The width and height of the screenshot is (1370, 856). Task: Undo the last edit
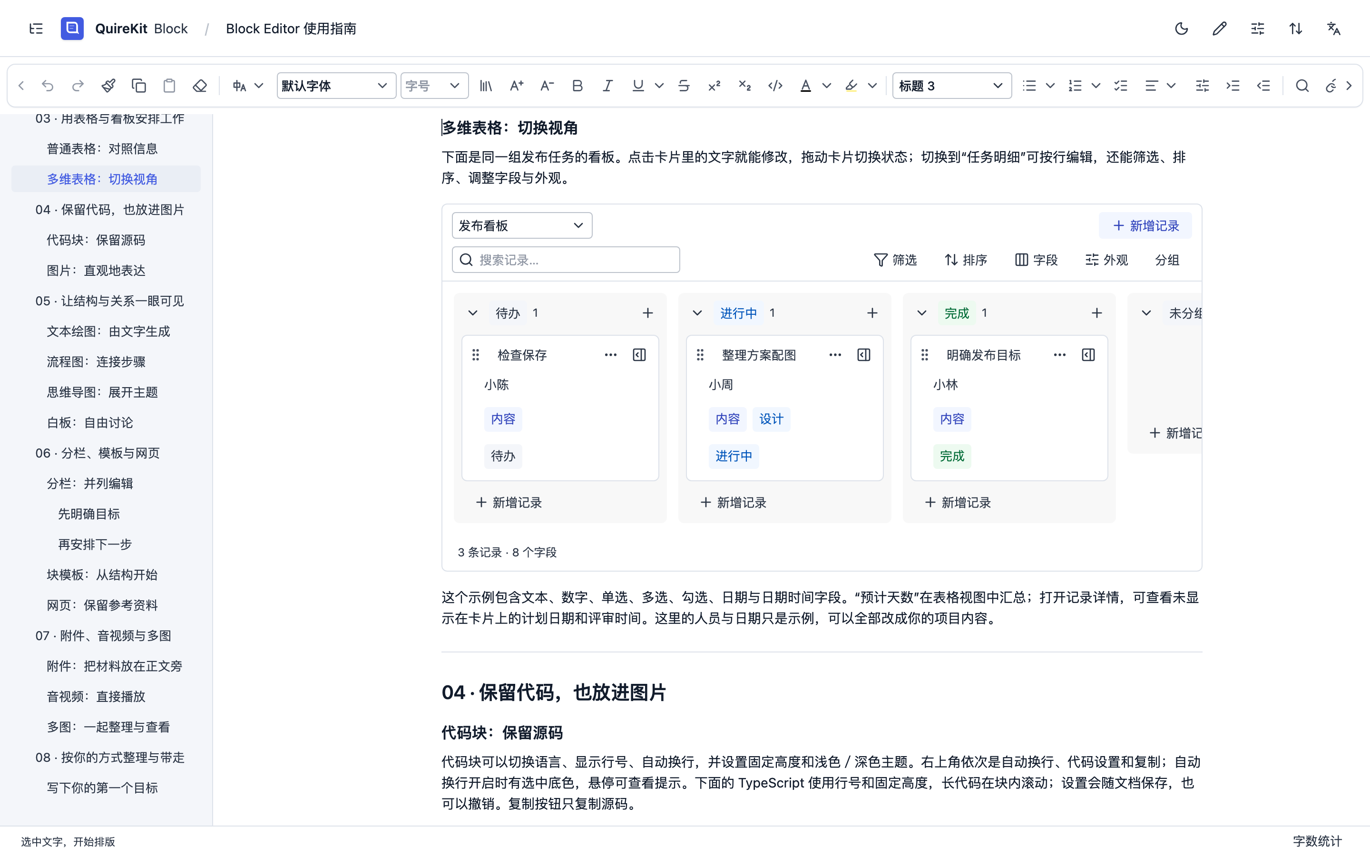click(48, 86)
